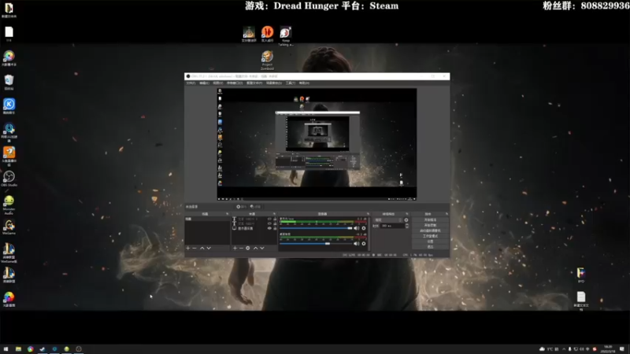Toggle visibility eye of second text source
630x354 pixels.
pos(269,223)
